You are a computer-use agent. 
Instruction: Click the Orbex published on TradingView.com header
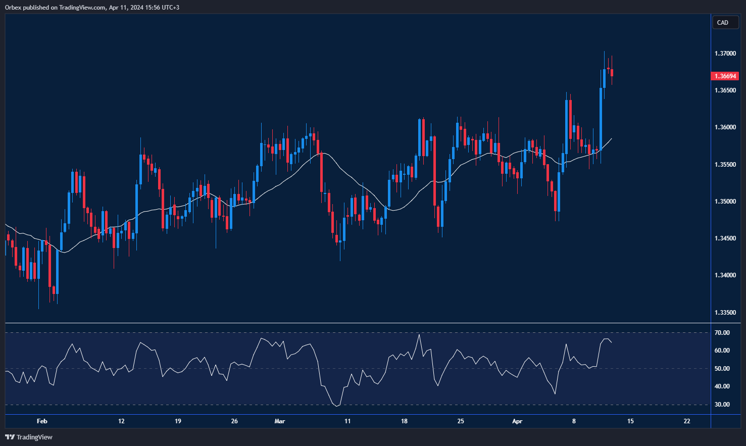tap(92, 7)
